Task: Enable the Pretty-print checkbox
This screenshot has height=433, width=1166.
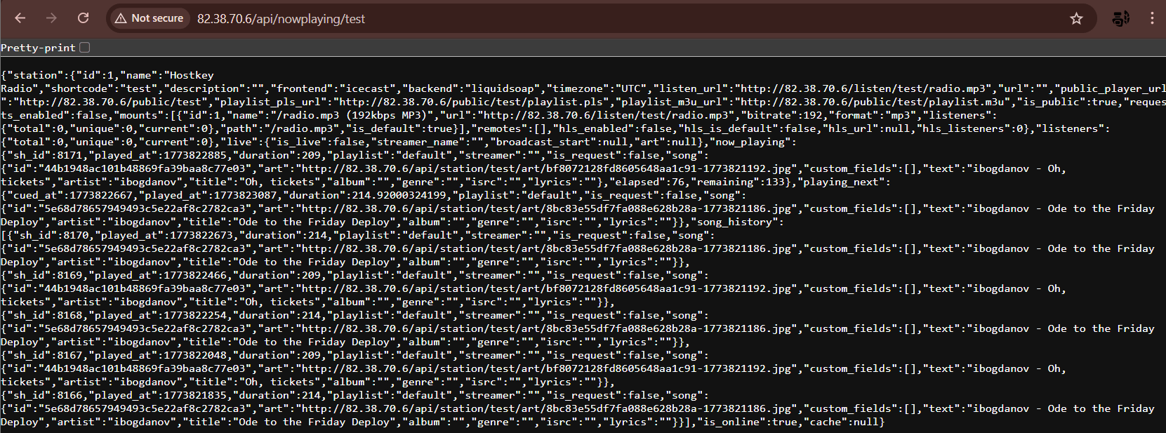Action: pyautogui.click(x=85, y=48)
